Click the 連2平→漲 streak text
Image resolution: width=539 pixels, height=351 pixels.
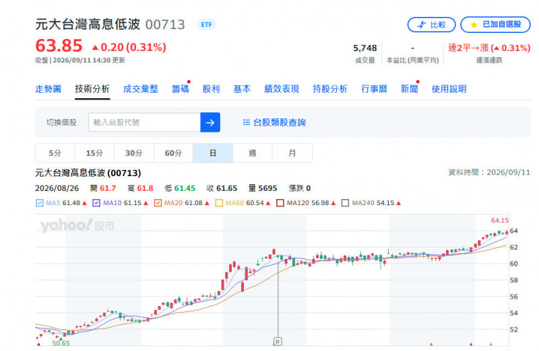point(489,48)
